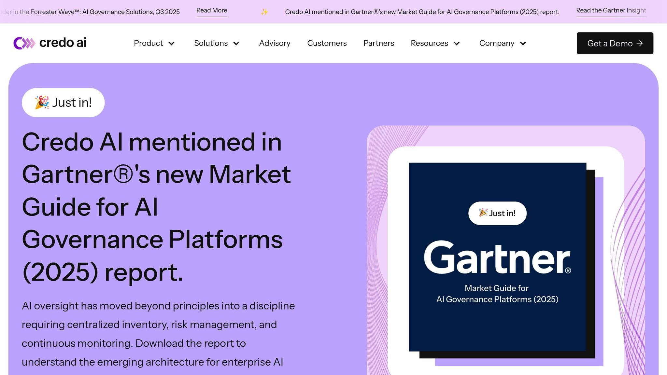The image size is (667, 375).
Task: Click the sparkle icon in announcement bar
Action: 264,12
